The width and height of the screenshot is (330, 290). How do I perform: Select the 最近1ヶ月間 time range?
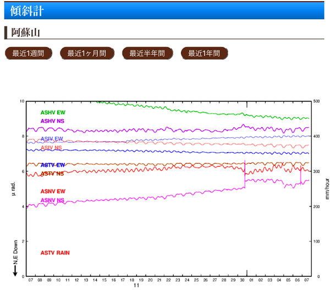point(87,53)
